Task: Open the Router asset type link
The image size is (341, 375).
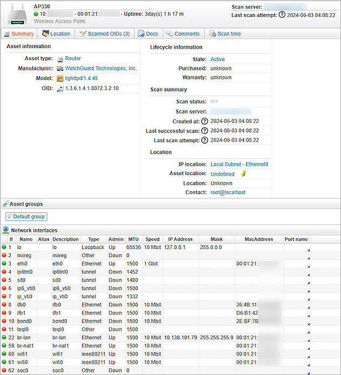Action: (73, 58)
